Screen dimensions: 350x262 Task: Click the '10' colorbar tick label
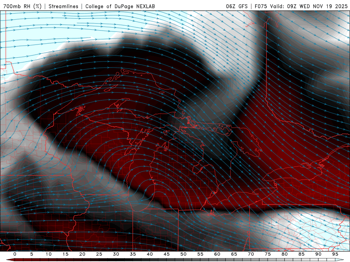49,254
